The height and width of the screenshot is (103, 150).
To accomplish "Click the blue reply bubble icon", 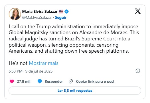I will click(x=40, y=81).
